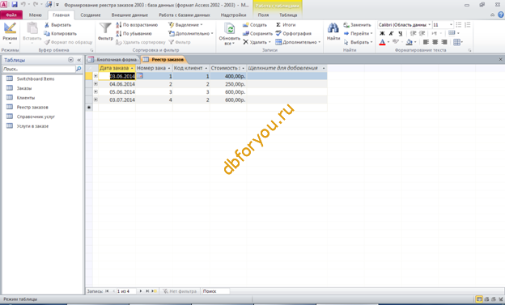Sort descending with По убыванию
Image resolution: width=505 pixels, height=305 pixels.
pyautogui.click(x=134, y=33)
